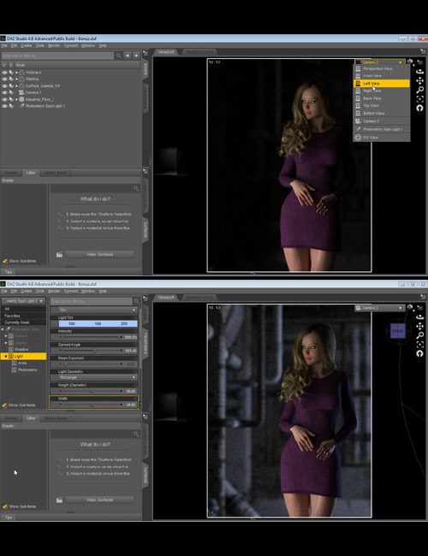Choose Top View from camera list

pos(382,106)
